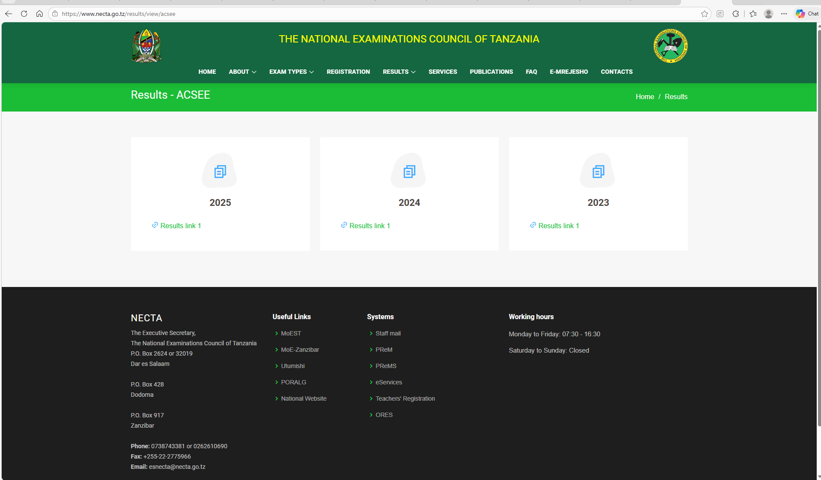Click the 2023 document icon
The image size is (821, 480).
pyautogui.click(x=598, y=171)
